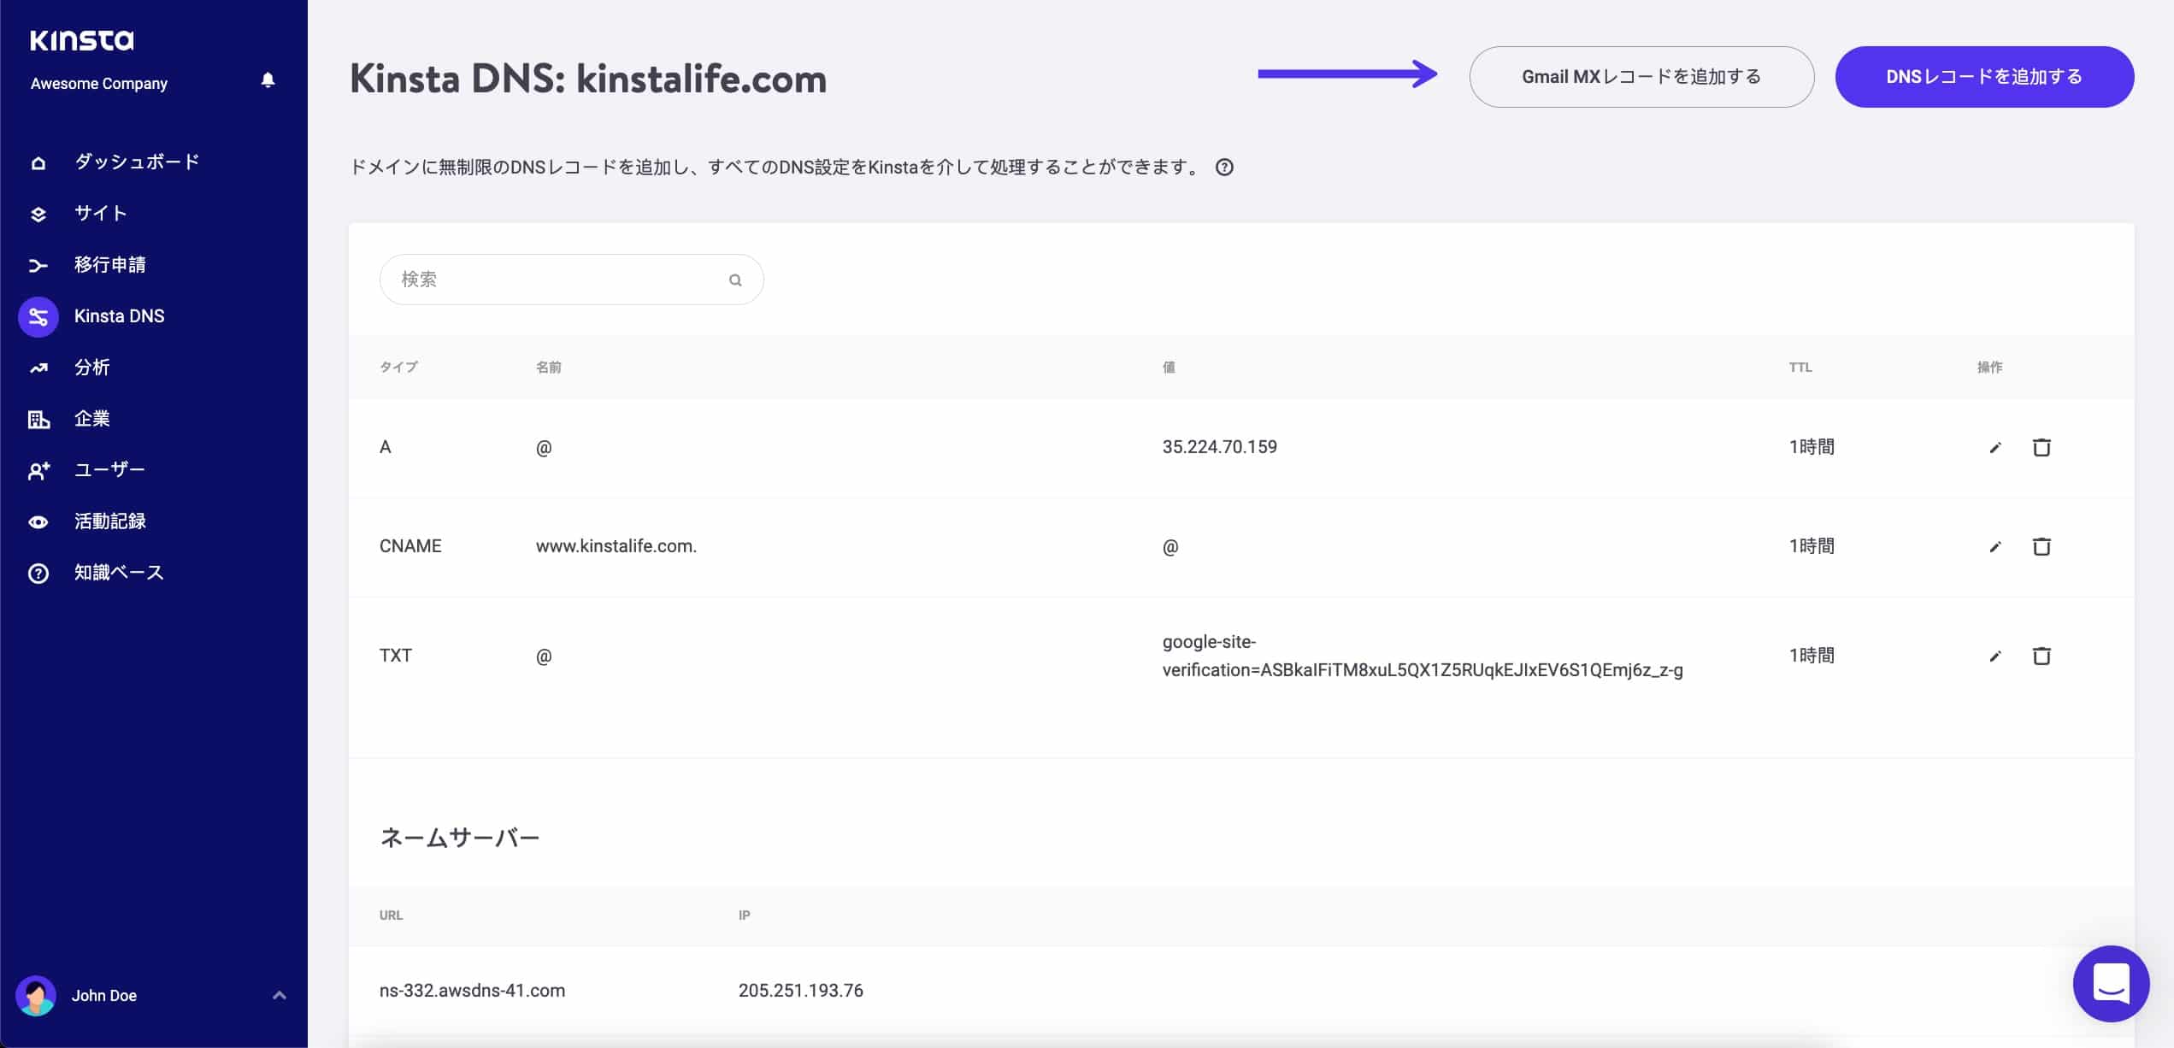Select Kinsta DNS menu item
The image size is (2174, 1048).
pyautogui.click(x=120, y=316)
